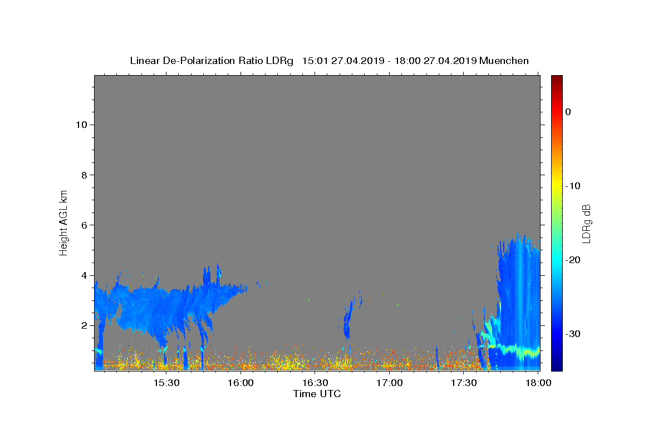This screenshot has width=668, height=445.
Task: Click the small blue cloud streak near 16:45
Action: click(x=348, y=320)
